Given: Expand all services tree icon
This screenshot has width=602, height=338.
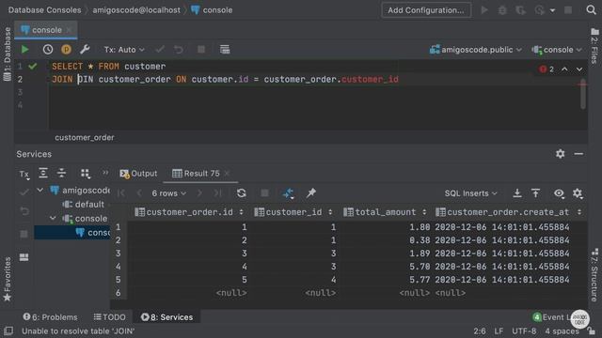Looking at the screenshot, I should click(43, 173).
